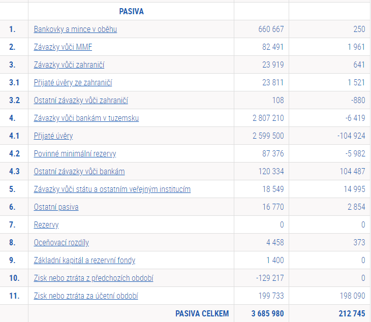Screen dimensions: 371x322
Task: Follow the Závazky vůči zahraničí link
Action: pyautogui.click(x=69, y=65)
